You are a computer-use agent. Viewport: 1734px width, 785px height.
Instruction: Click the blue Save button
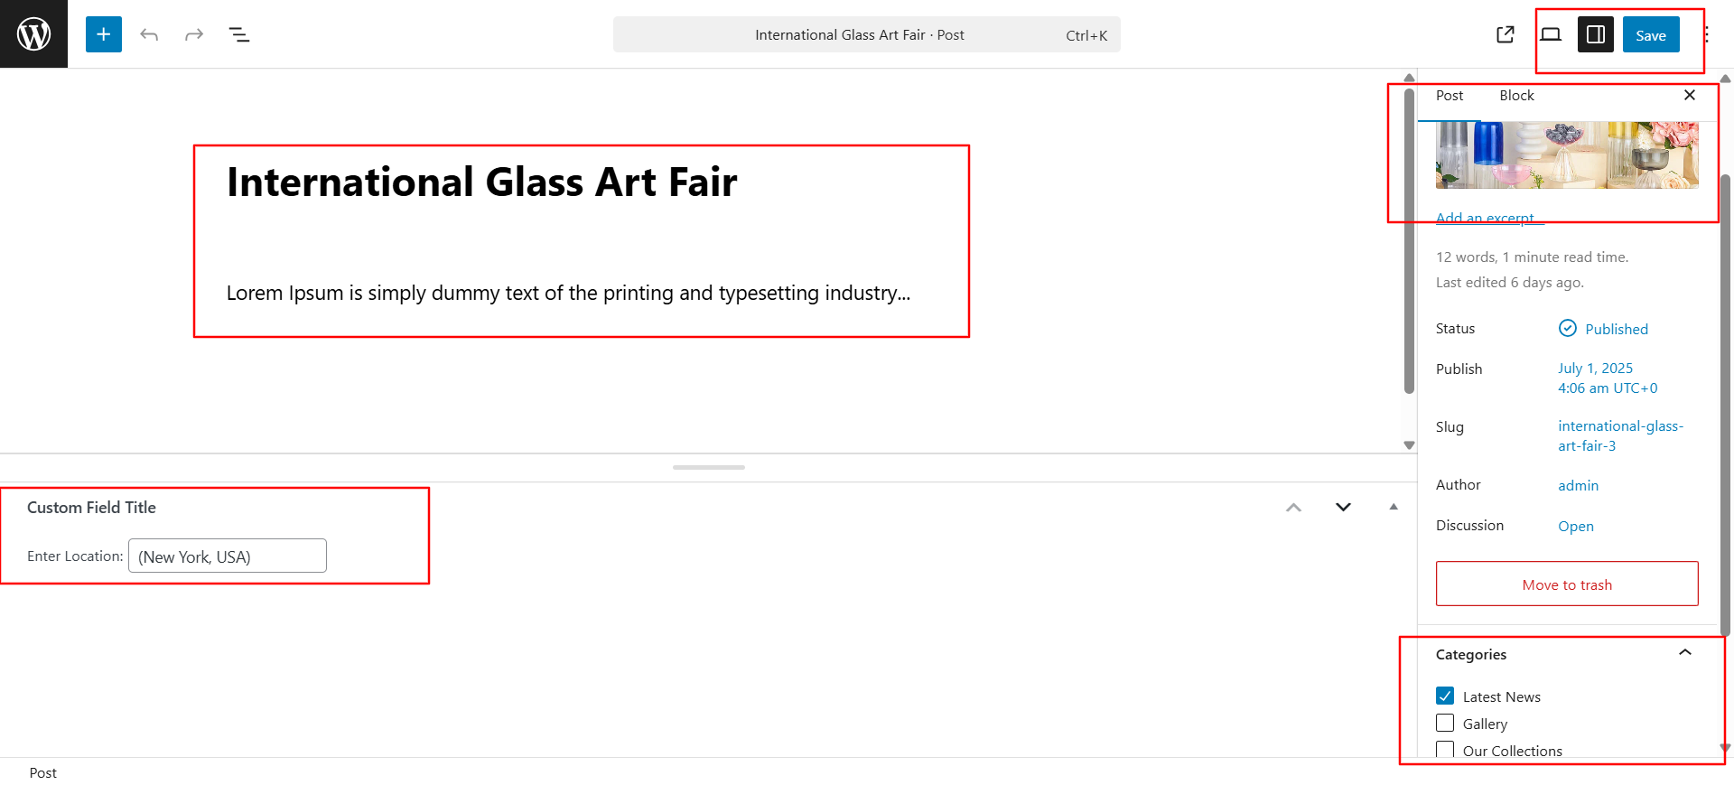point(1651,34)
